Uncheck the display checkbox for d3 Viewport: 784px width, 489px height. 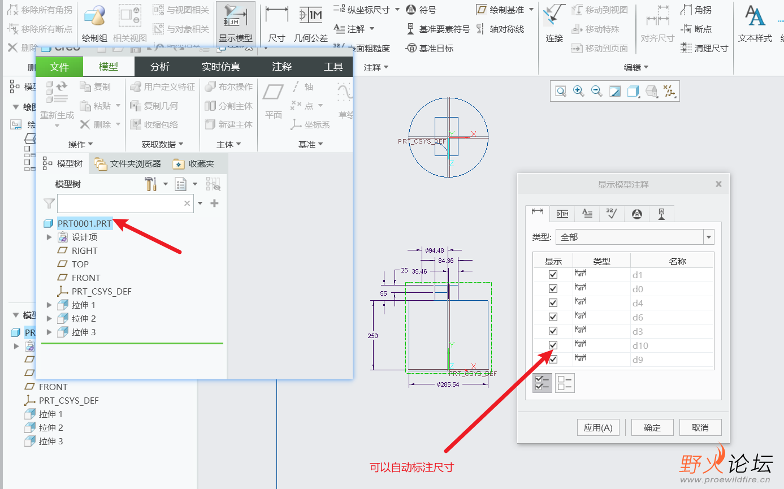(553, 331)
